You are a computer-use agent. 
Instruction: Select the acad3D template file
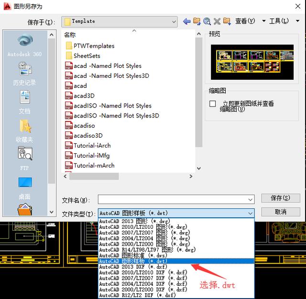click(80, 96)
